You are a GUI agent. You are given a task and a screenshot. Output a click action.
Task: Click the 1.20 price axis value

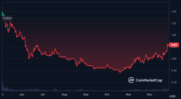pos(174,23)
